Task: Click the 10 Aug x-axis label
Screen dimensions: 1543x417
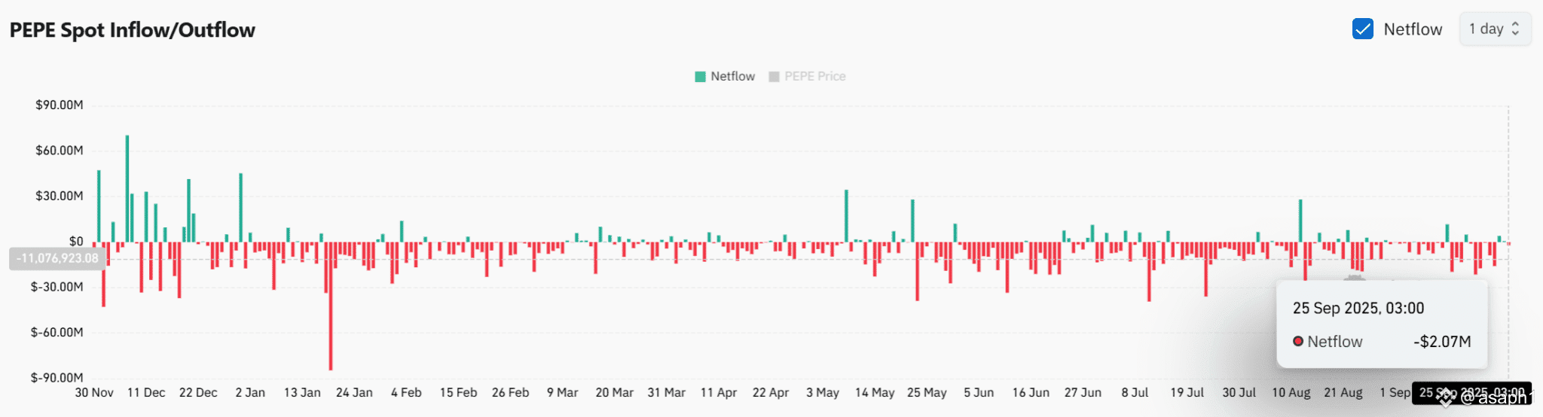Action: click(1291, 392)
